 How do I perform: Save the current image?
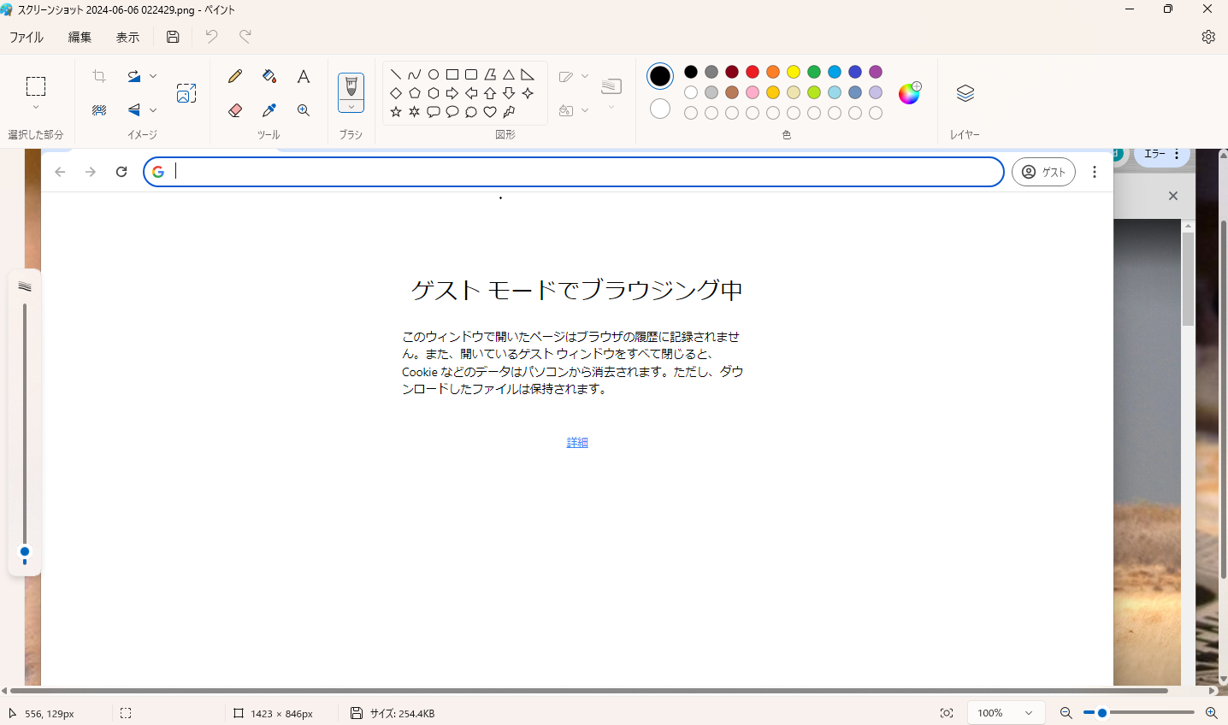click(x=172, y=37)
